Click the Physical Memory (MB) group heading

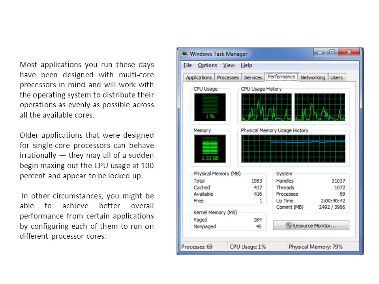pyautogui.click(x=217, y=174)
